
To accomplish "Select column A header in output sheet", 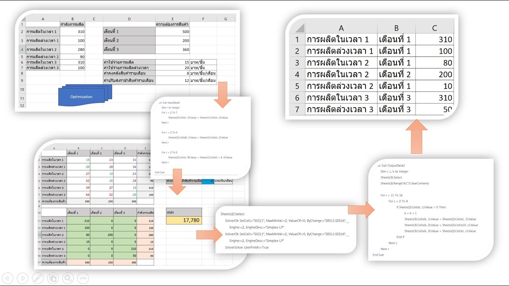I will [x=341, y=28].
